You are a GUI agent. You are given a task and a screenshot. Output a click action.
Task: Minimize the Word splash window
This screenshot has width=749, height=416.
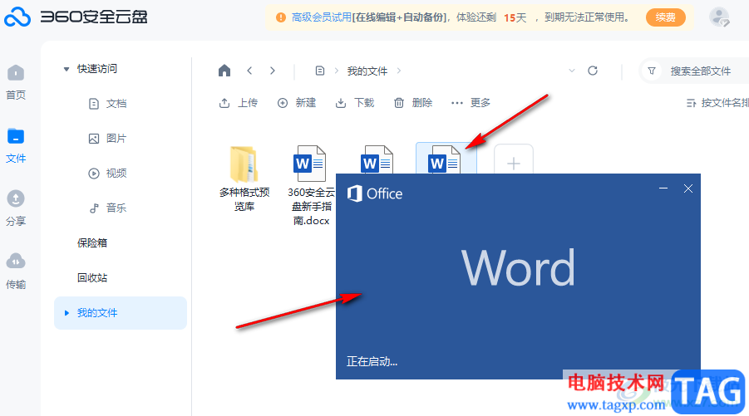pyautogui.click(x=663, y=188)
